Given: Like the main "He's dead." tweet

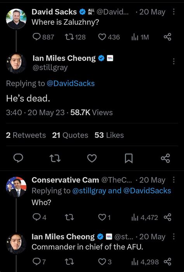Looking at the screenshot, I should [x=92, y=158].
